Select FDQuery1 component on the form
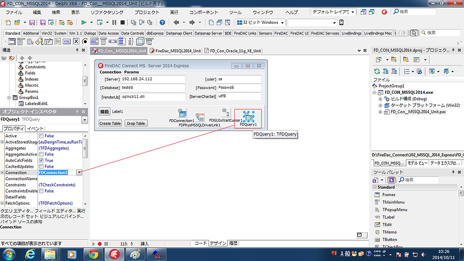The height and width of the screenshot is (261, 464). pyautogui.click(x=248, y=117)
